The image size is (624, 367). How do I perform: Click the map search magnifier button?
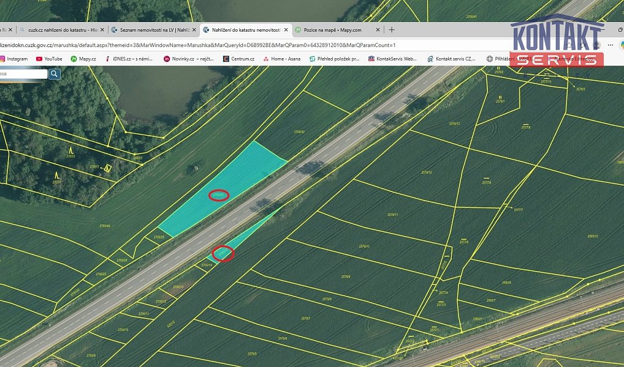point(55,74)
